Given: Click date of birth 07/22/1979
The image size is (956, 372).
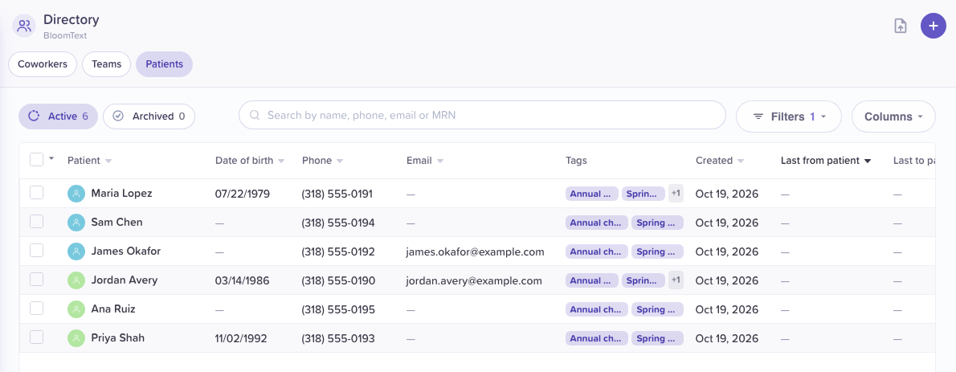Looking at the screenshot, I should click(x=242, y=194).
